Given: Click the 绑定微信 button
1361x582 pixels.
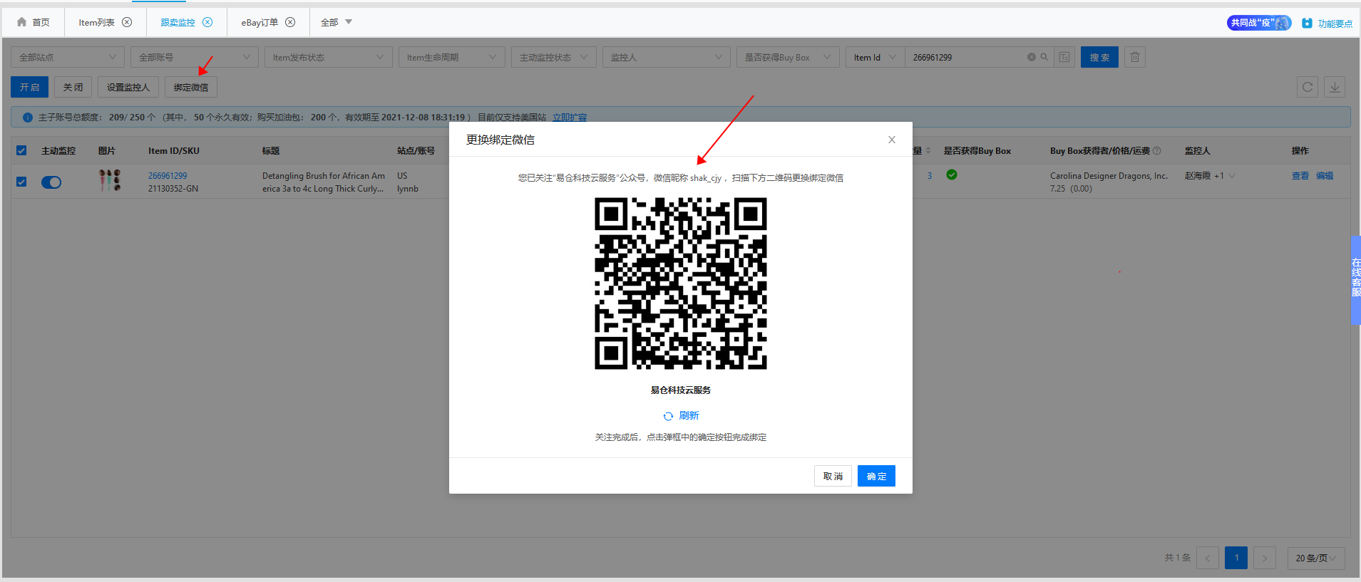Looking at the screenshot, I should (191, 87).
